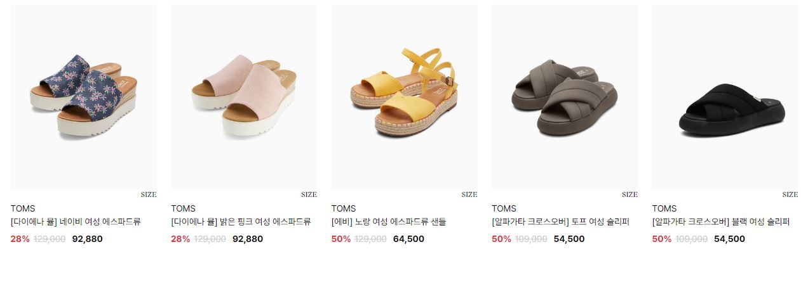
Task: Click the TOMS brand above yellow sandal title
Action: click(x=344, y=208)
